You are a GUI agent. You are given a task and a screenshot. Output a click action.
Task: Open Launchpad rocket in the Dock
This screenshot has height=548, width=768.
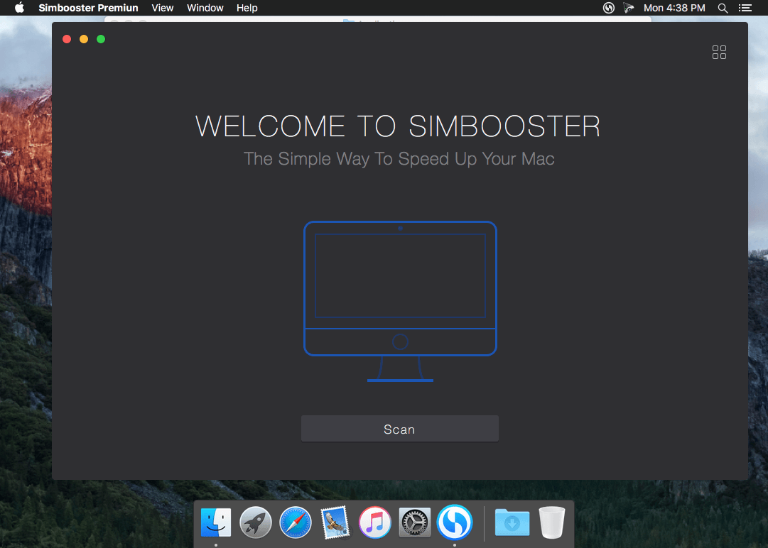[256, 522]
